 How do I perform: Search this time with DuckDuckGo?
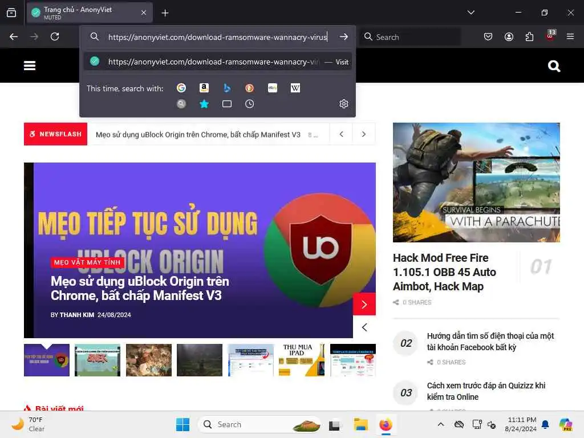250,88
